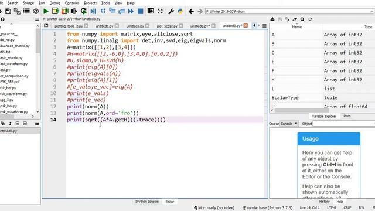Image resolution: width=375 pixels, height=211 pixels.
Task: Expand all in outline pane
Action: click(25, 124)
